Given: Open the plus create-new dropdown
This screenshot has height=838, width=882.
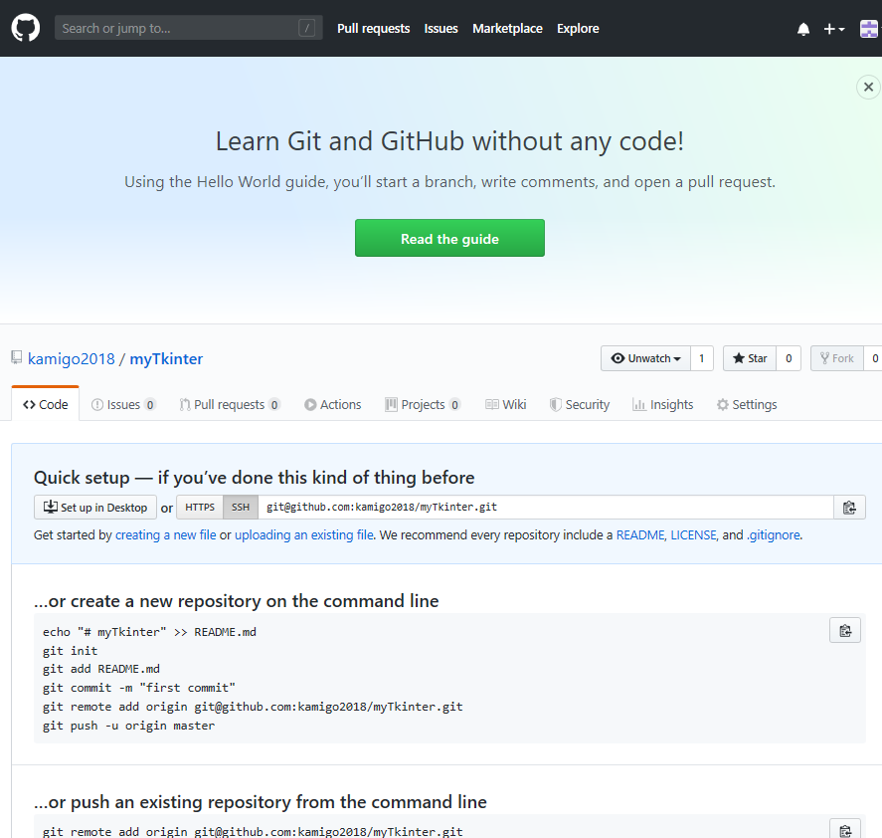Looking at the screenshot, I should click(833, 29).
